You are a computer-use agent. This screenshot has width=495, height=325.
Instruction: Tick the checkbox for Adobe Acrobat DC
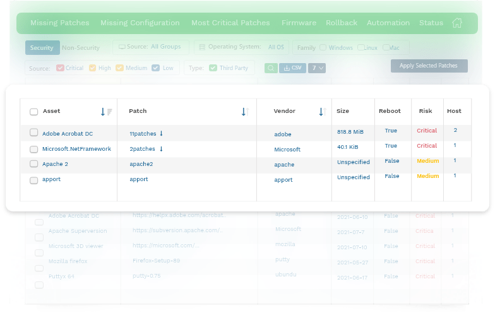coord(34,133)
